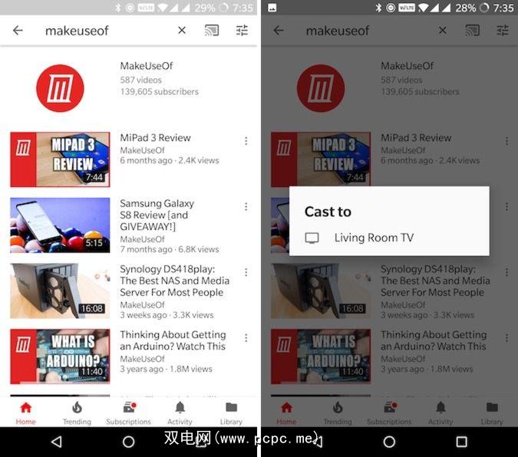Tap the makeuseof search field in the left screen
Screen dimensions: 518x457
(77, 31)
